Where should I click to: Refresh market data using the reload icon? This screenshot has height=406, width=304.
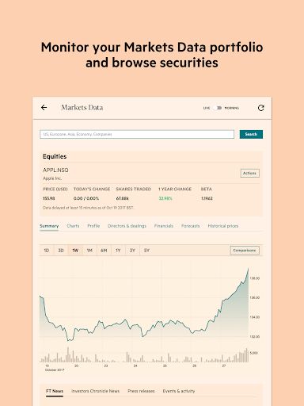point(260,108)
